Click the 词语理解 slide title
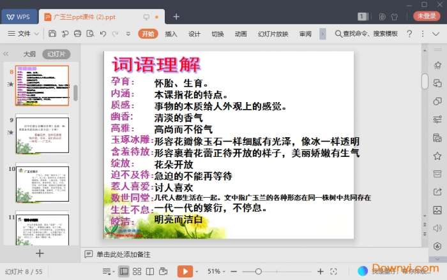 [156, 64]
